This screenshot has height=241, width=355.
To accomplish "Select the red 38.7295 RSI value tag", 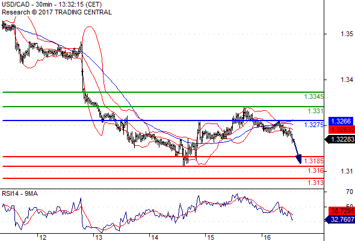I will (342, 211).
